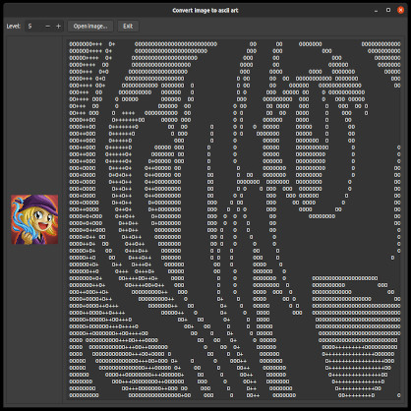Click the dense plus-sign bowl shape in ASCII art
411x411 pixels.
point(359,368)
